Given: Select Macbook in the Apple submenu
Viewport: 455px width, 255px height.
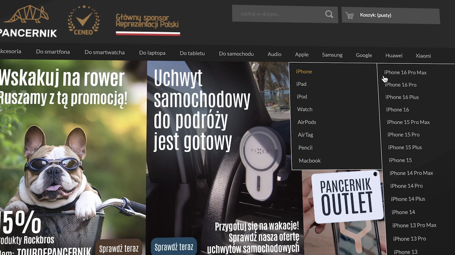Looking at the screenshot, I should [x=310, y=161].
